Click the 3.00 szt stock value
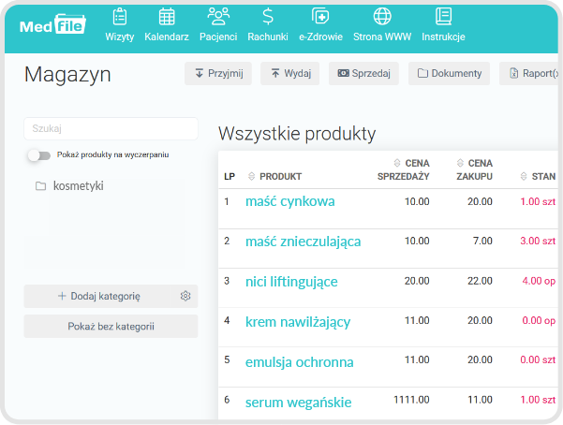The width and height of the screenshot is (563, 425). (538, 241)
